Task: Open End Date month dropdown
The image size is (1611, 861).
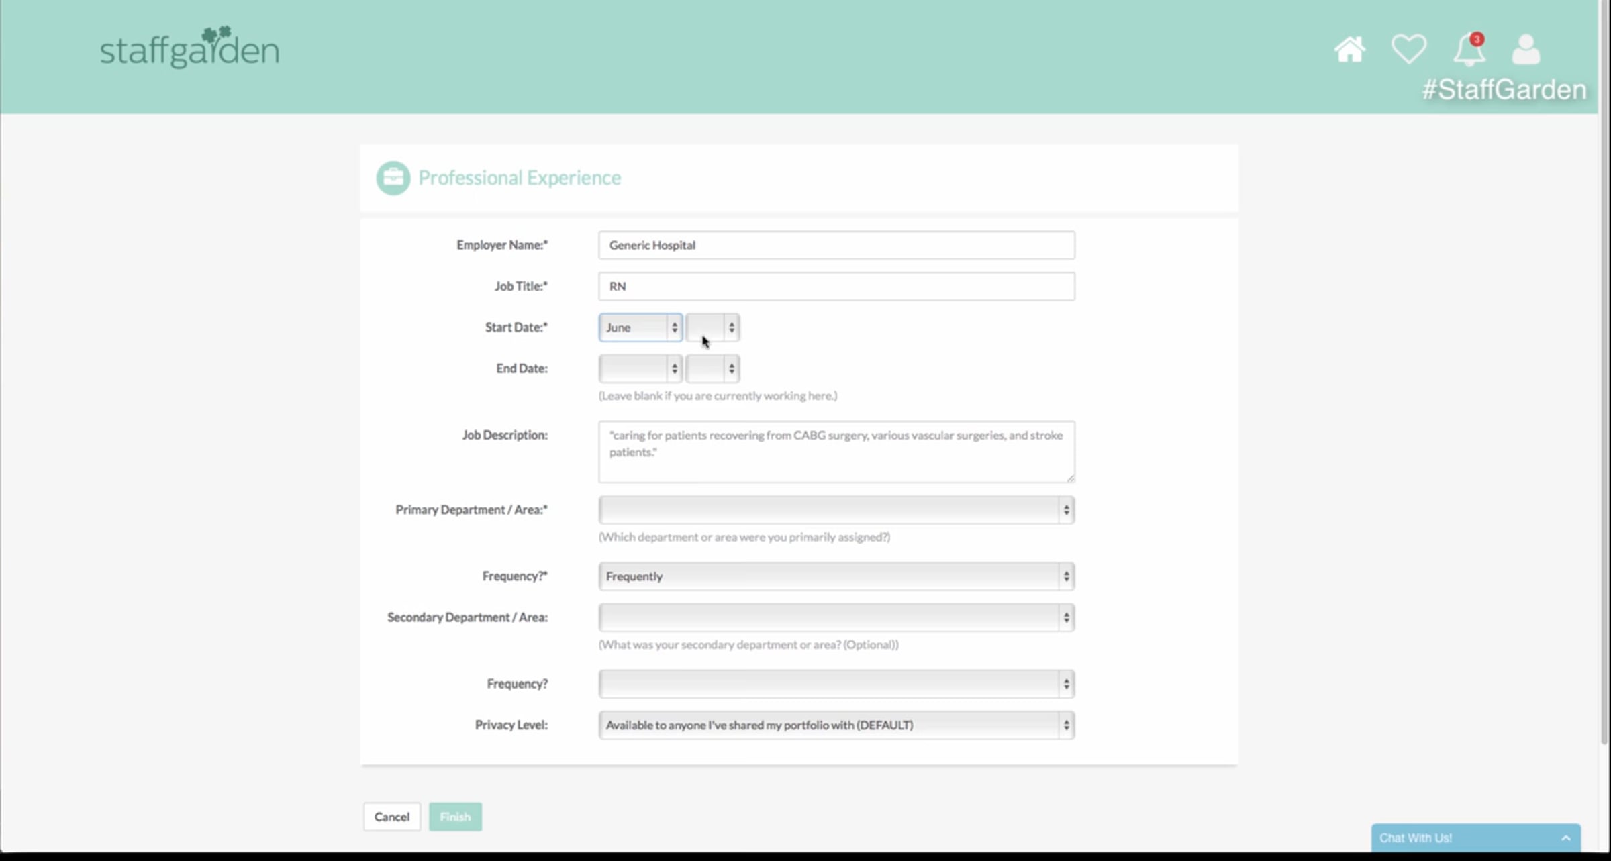Action: pos(640,368)
